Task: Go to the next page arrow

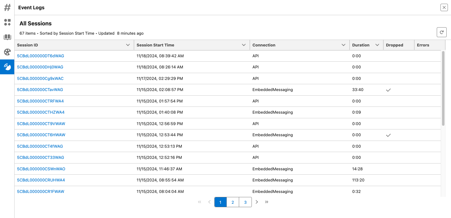Action: (257, 202)
